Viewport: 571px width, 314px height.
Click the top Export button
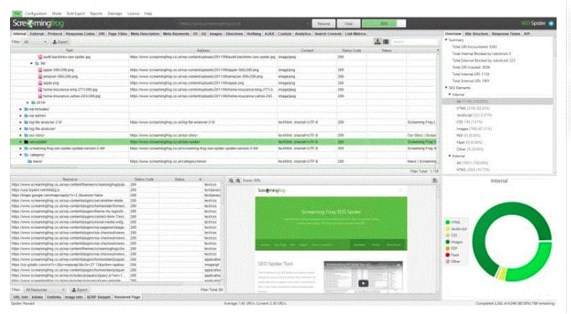(60, 42)
